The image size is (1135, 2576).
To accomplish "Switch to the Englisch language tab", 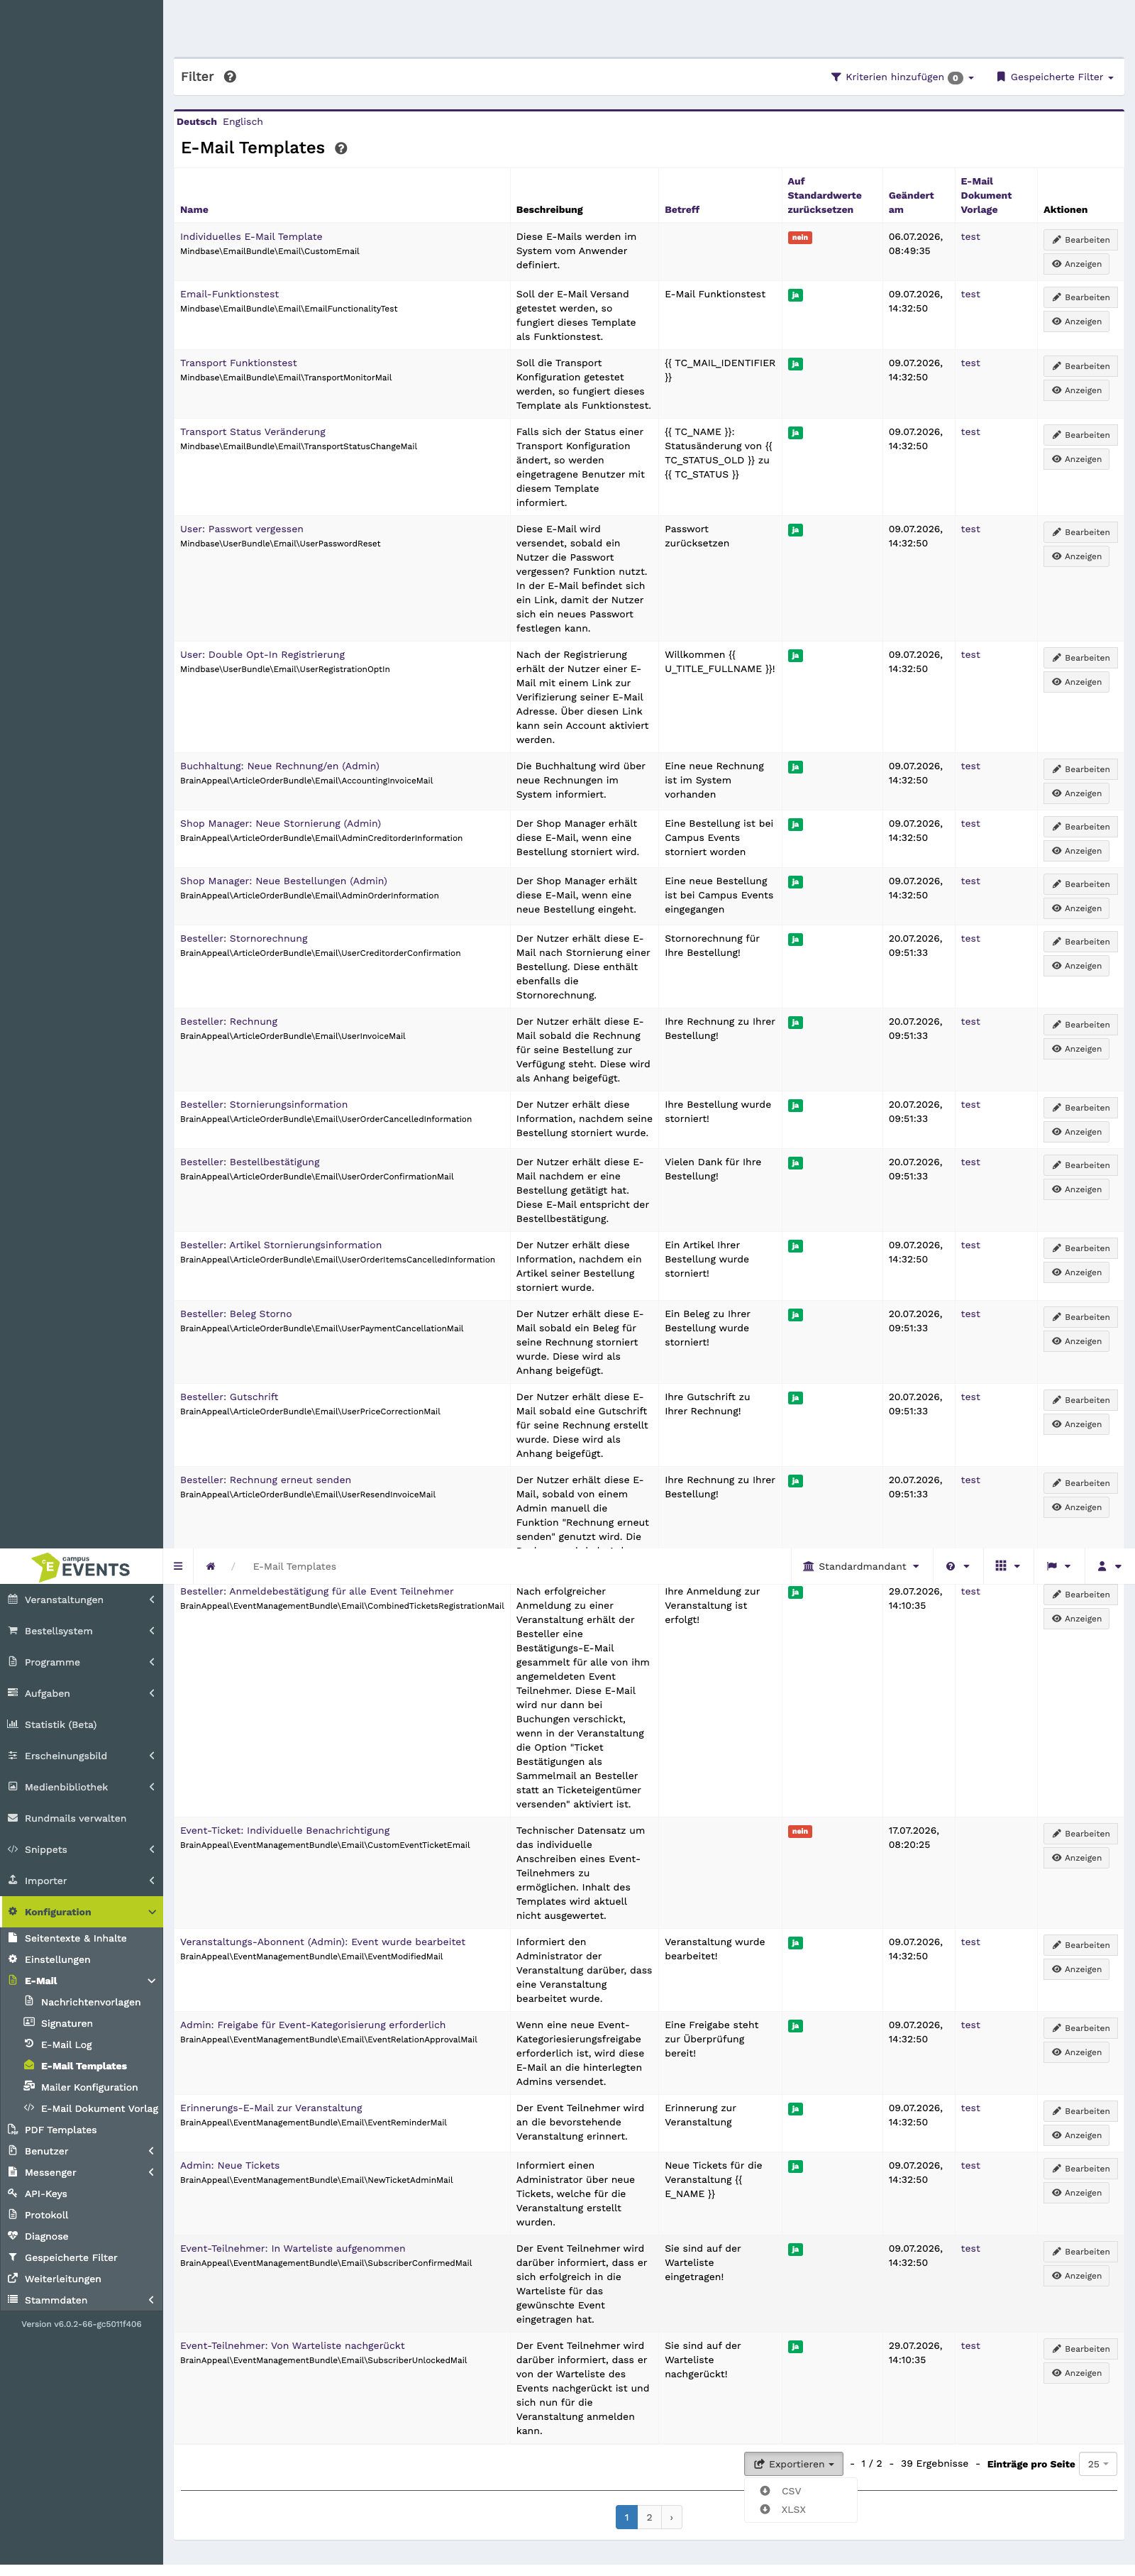I will pyautogui.click(x=243, y=122).
